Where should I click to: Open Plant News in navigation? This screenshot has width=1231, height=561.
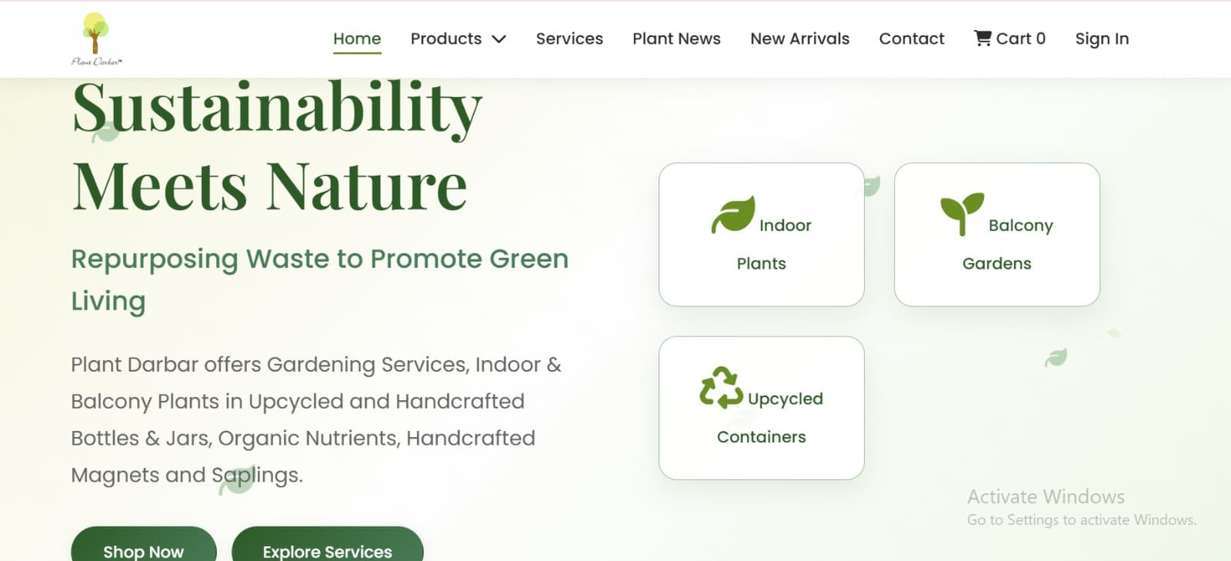click(676, 38)
